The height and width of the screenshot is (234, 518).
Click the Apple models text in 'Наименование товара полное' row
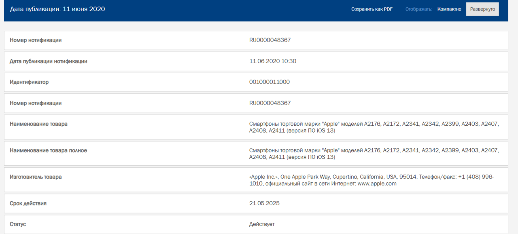(374, 154)
